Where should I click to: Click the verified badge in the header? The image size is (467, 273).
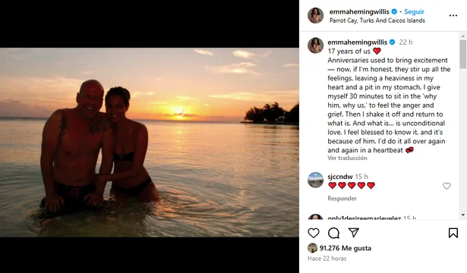(394, 11)
